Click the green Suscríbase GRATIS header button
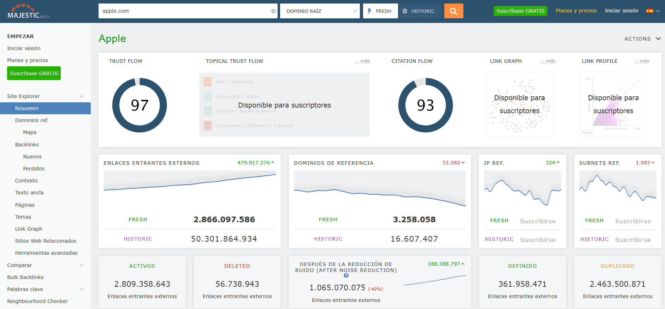 pyautogui.click(x=520, y=11)
